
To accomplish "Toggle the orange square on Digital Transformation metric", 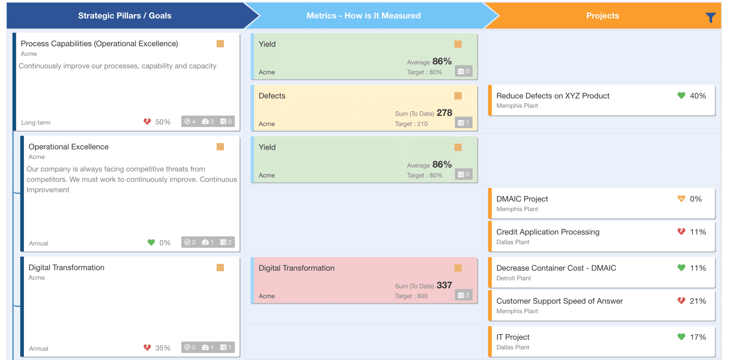I will click(458, 268).
